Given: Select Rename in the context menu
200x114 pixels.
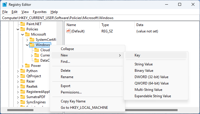Looking at the screenshot, I should pos(87,77).
